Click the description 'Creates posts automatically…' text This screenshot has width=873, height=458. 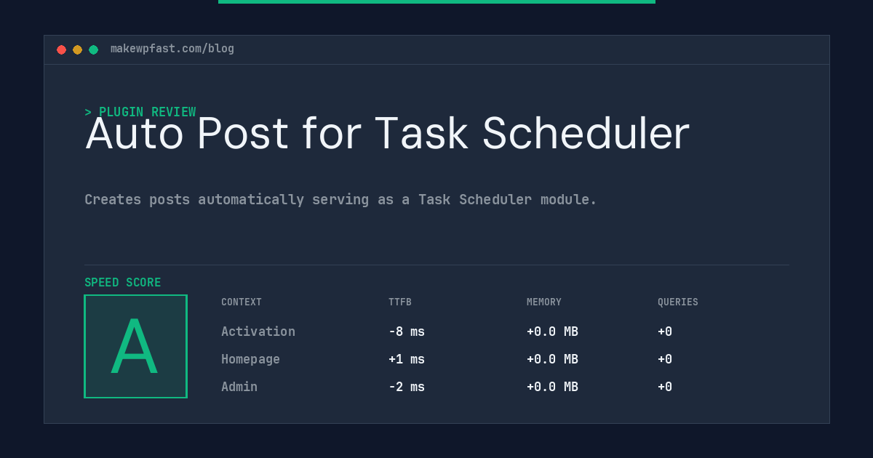[x=340, y=199]
